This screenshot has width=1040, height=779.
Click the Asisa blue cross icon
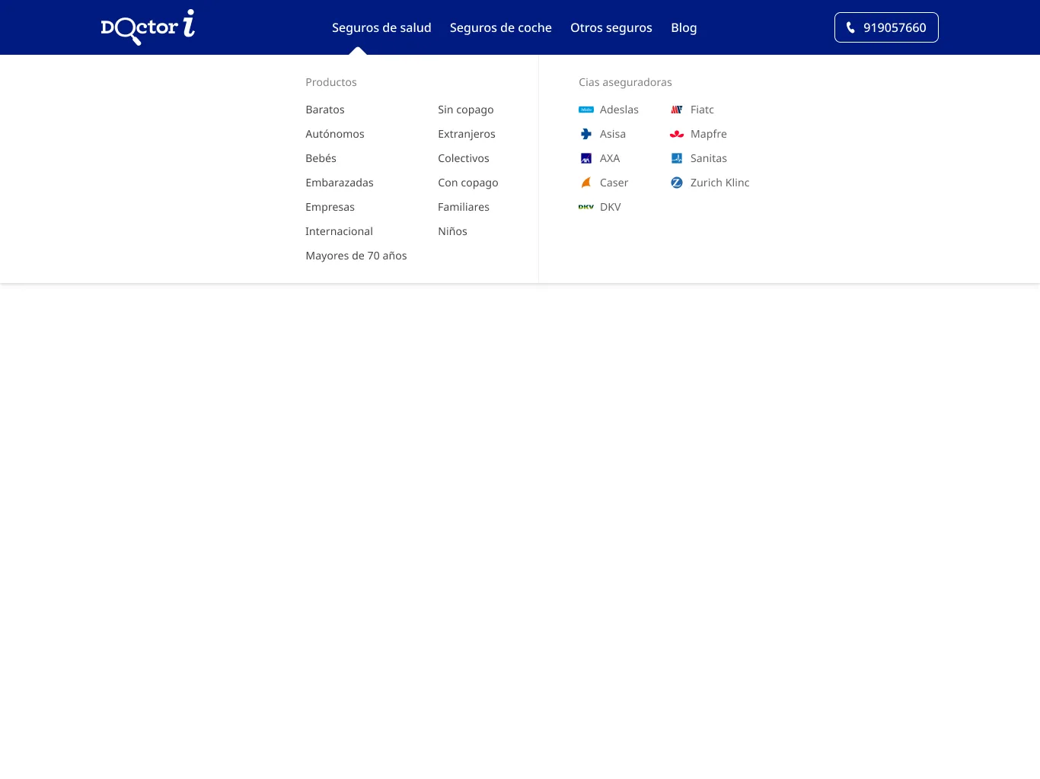click(586, 134)
